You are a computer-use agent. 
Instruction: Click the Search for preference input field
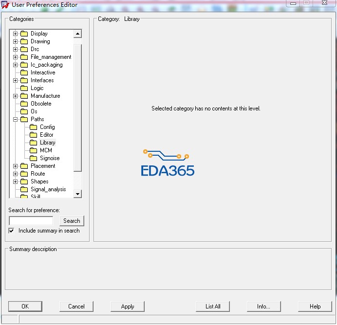pyautogui.click(x=31, y=221)
